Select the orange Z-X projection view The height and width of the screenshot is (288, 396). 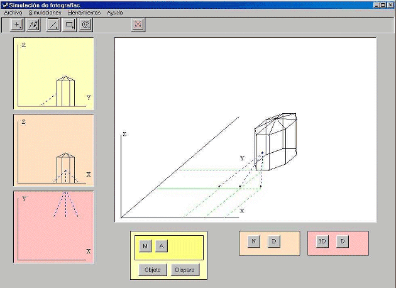click(x=54, y=150)
